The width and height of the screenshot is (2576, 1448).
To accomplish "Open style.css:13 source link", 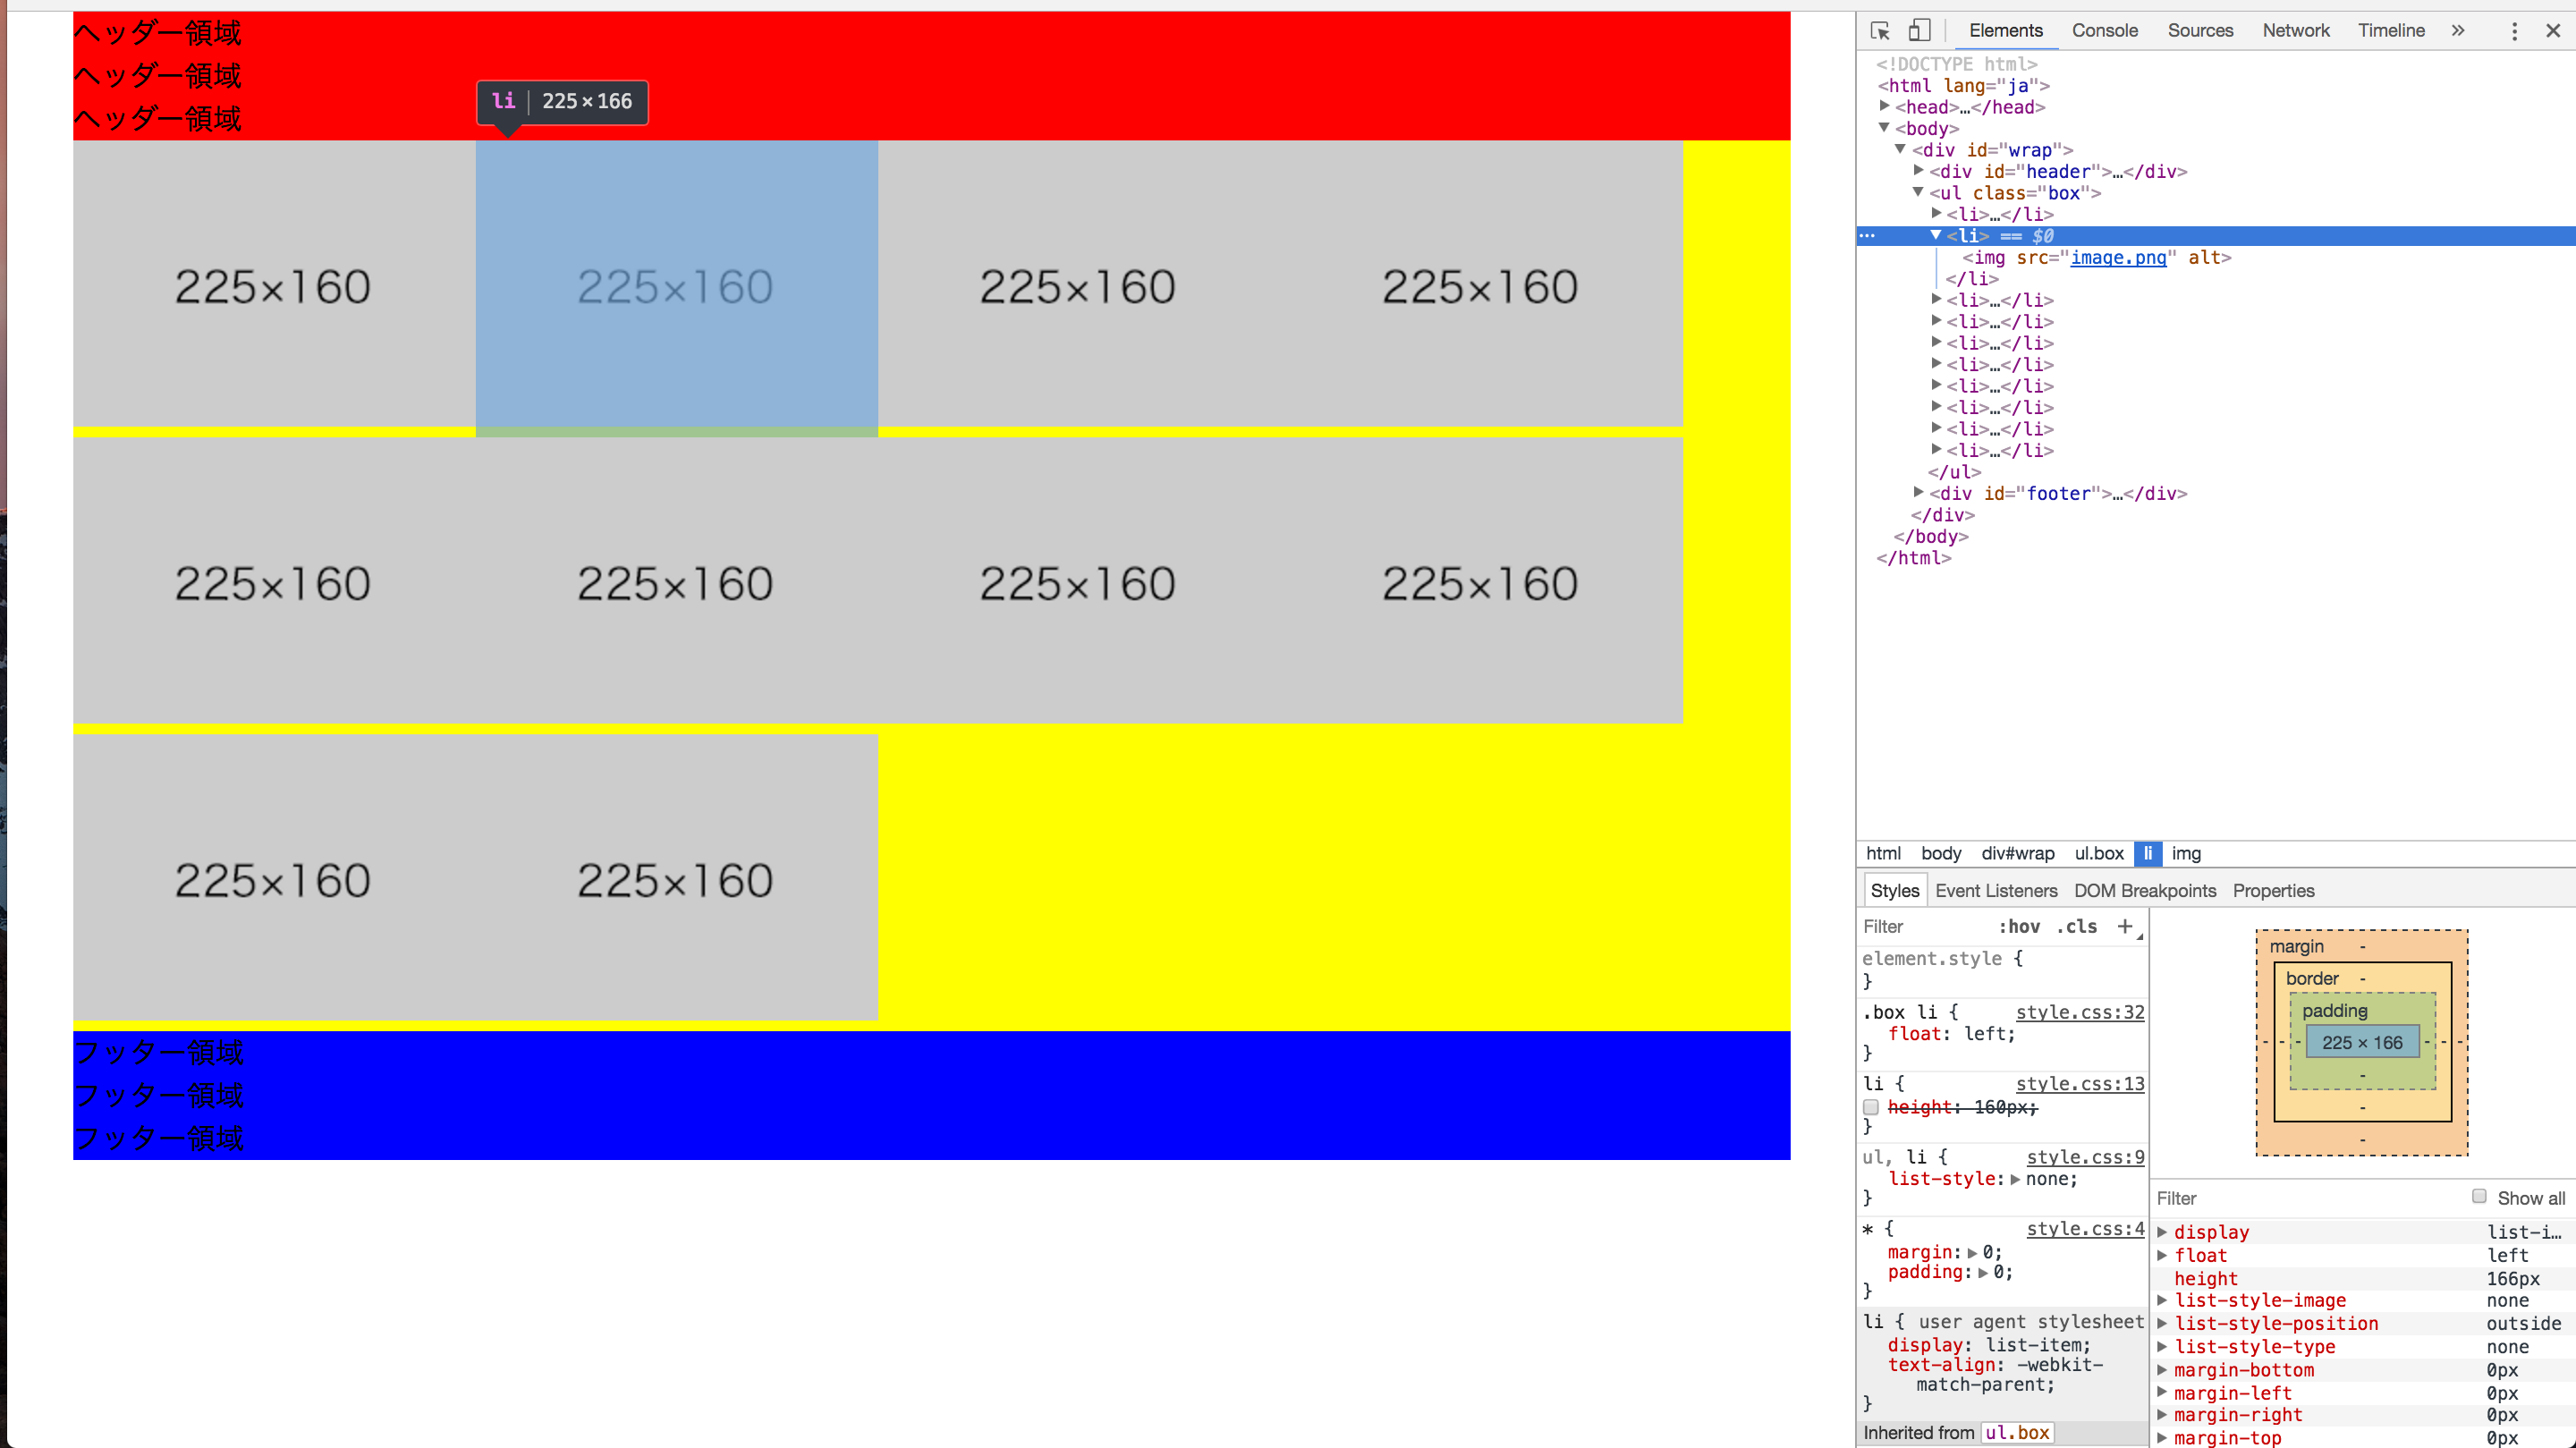I will (x=2080, y=1083).
